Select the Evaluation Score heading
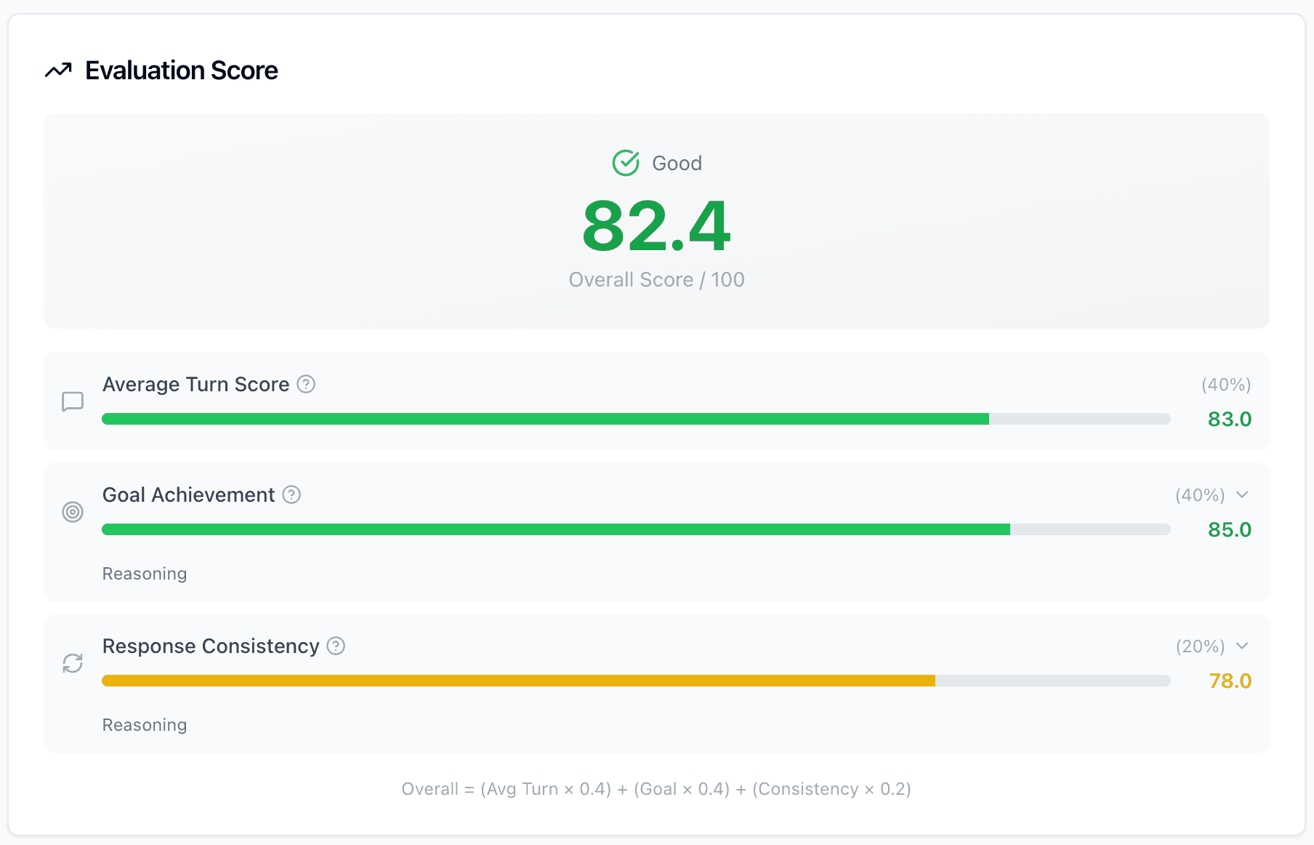 click(182, 70)
